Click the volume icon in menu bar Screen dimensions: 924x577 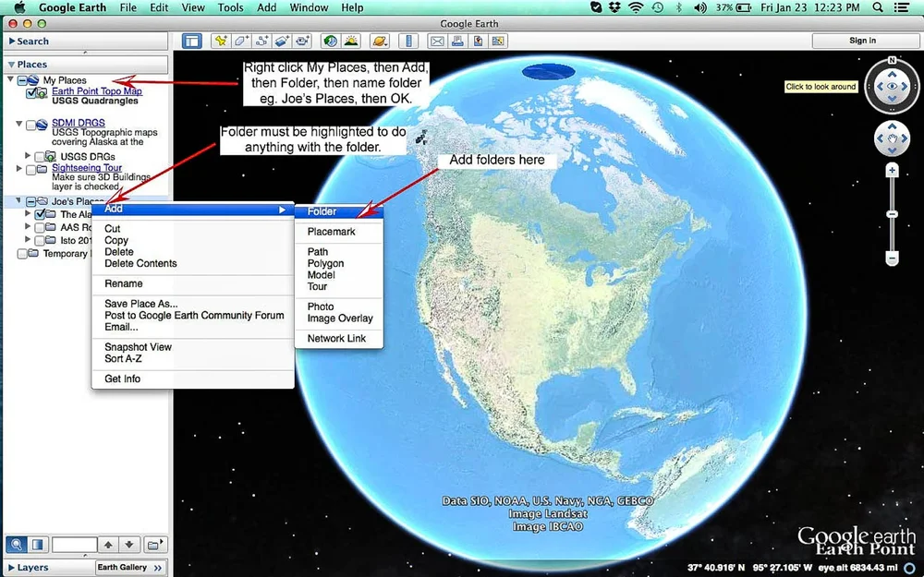[700, 7]
